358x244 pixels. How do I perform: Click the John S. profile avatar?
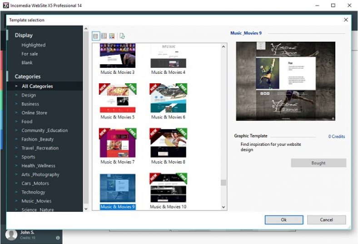pyautogui.click(x=11, y=234)
